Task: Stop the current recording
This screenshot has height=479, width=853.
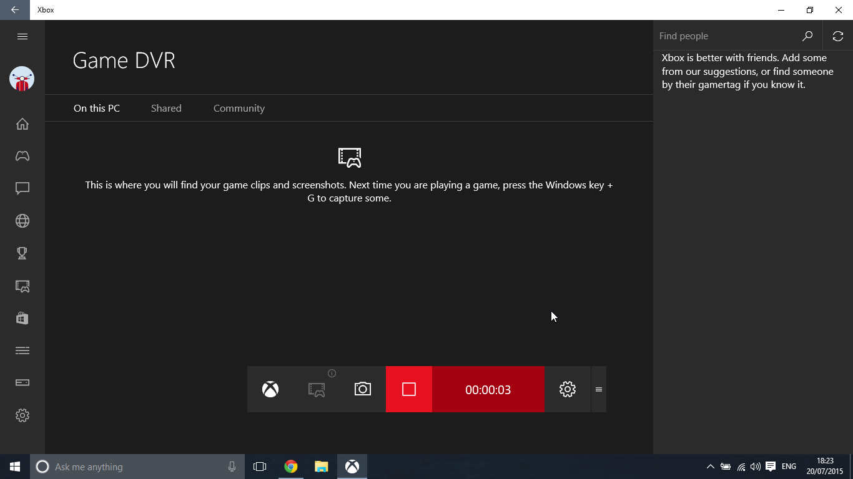Action: click(409, 389)
